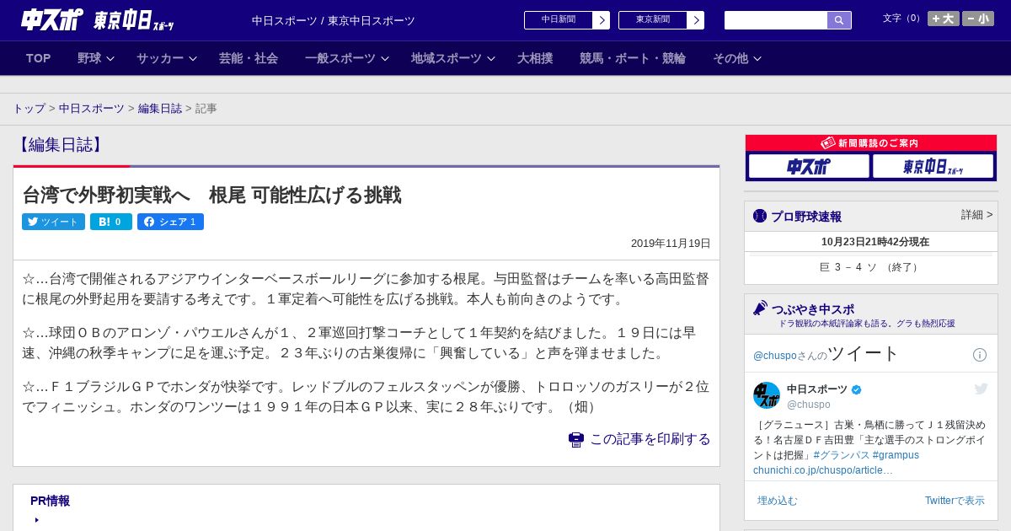Open chunichi.co.jp/chuspo/article tweet link
The height and width of the screenshot is (531, 1011).
click(x=823, y=470)
